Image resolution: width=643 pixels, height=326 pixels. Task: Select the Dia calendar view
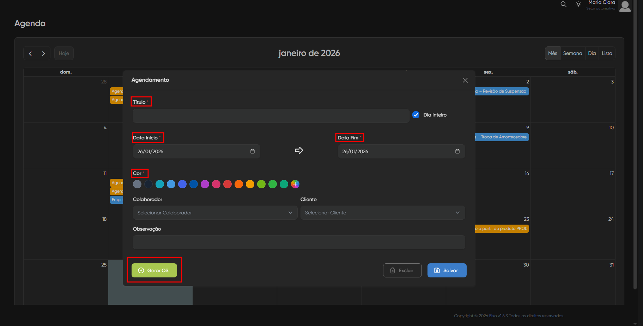[x=592, y=54]
